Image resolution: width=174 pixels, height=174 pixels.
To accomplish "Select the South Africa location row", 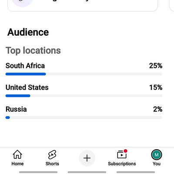I will point(84,69).
